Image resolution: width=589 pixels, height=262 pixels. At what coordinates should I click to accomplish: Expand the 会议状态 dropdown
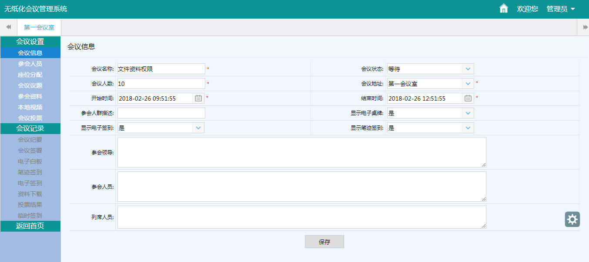click(468, 69)
